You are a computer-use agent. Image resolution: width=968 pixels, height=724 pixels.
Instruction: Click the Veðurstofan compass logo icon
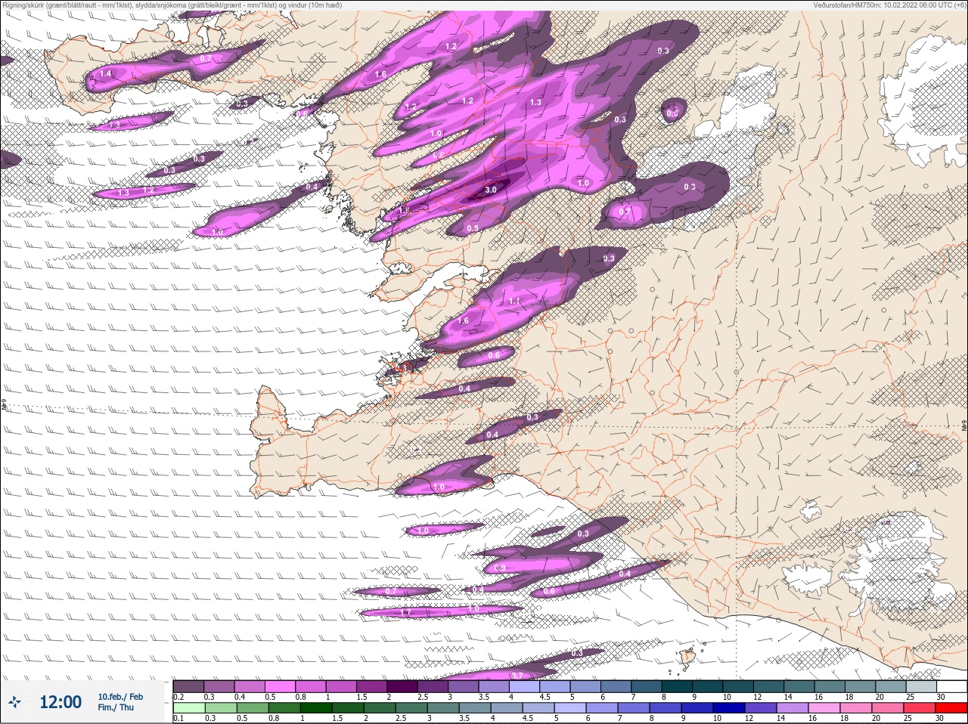(14, 703)
